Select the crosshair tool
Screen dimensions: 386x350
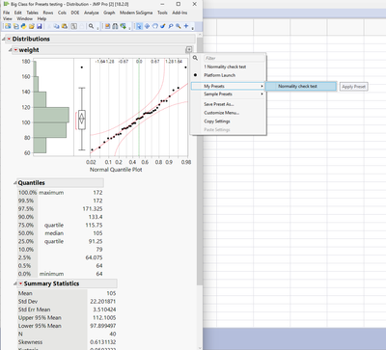[x=147, y=26]
